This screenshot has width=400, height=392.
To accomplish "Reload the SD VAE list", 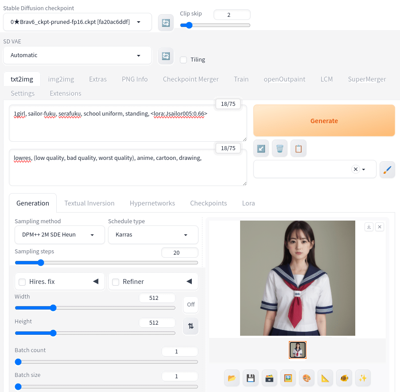I will coord(165,56).
